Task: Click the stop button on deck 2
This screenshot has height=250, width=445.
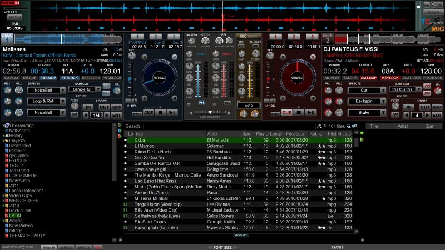Action: [x=299, y=113]
